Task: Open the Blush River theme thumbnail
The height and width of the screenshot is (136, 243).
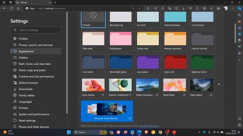Action: click(175, 85)
